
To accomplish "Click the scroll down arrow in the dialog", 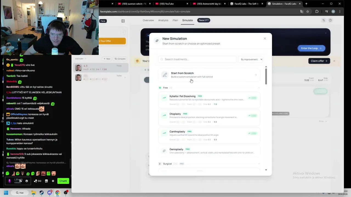I will click(266, 170).
